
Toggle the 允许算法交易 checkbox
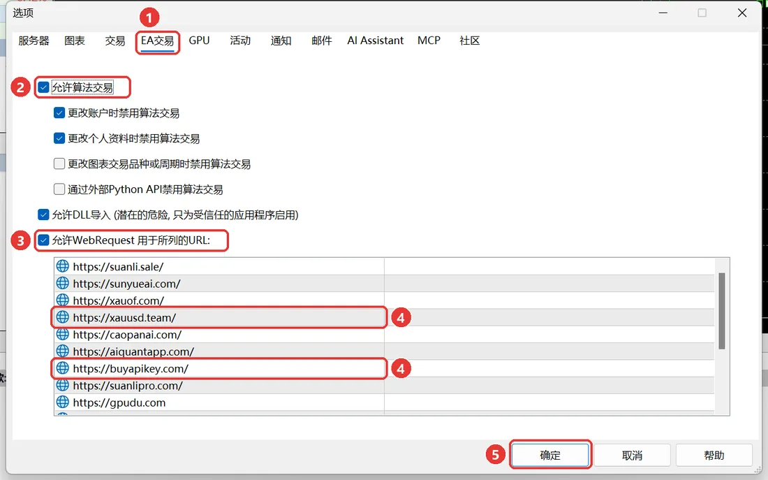point(43,87)
